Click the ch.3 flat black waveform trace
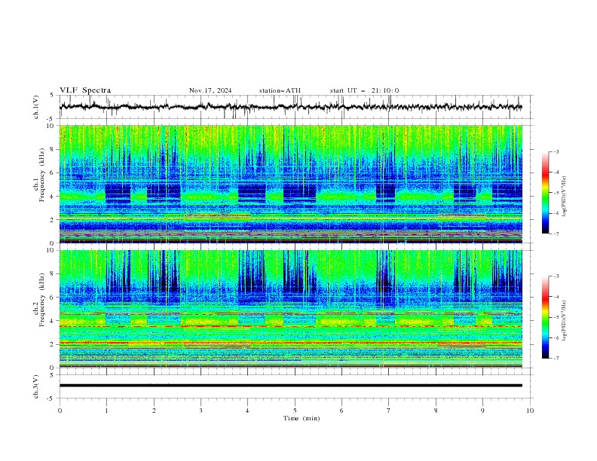The height and width of the screenshot is (461, 597). point(291,386)
